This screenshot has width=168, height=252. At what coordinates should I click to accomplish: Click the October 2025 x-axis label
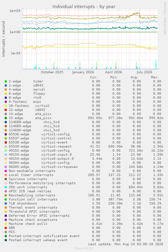click(x=52, y=72)
